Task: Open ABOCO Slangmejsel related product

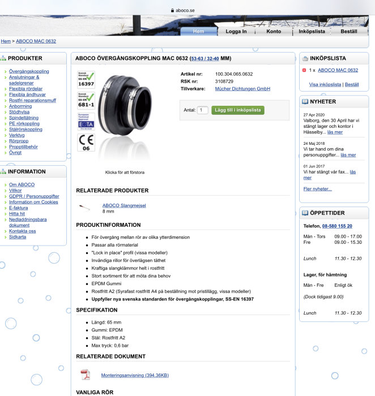Action: pyautogui.click(x=124, y=205)
